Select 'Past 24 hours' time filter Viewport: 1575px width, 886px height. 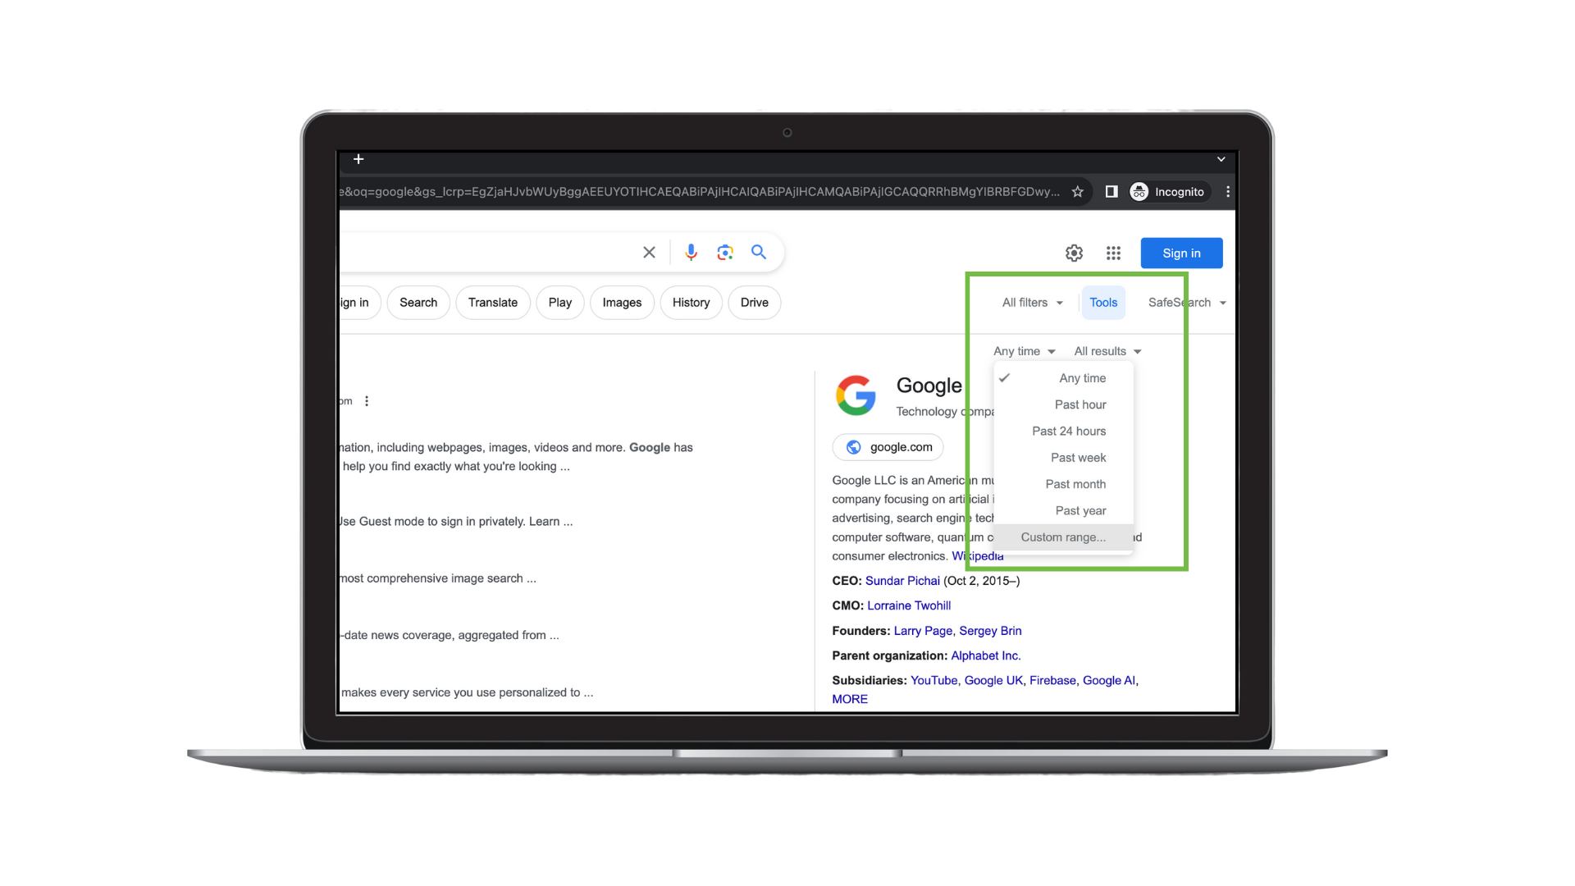tap(1069, 431)
